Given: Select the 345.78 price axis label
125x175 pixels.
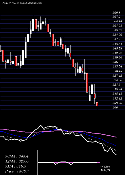Looking at the screenshot, I should pos(117,48).
